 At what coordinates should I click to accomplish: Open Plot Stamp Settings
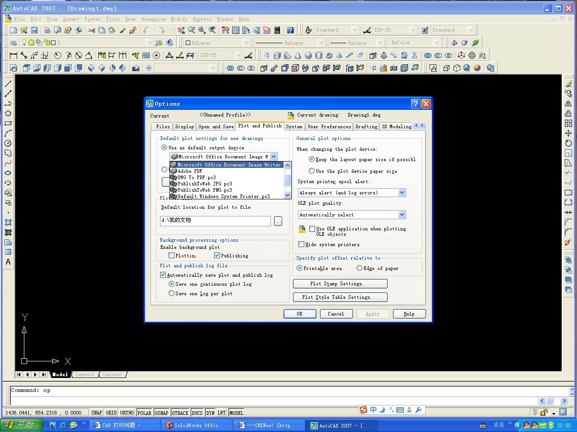(340, 284)
